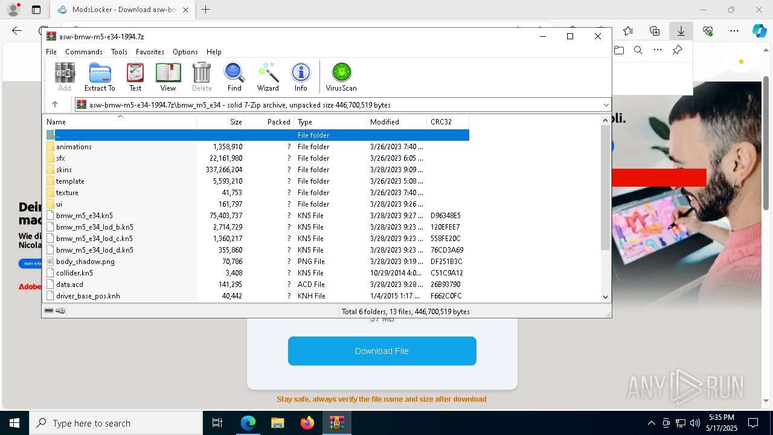
Task: Select the driver_base_pos.knh file
Action: tap(257, 295)
